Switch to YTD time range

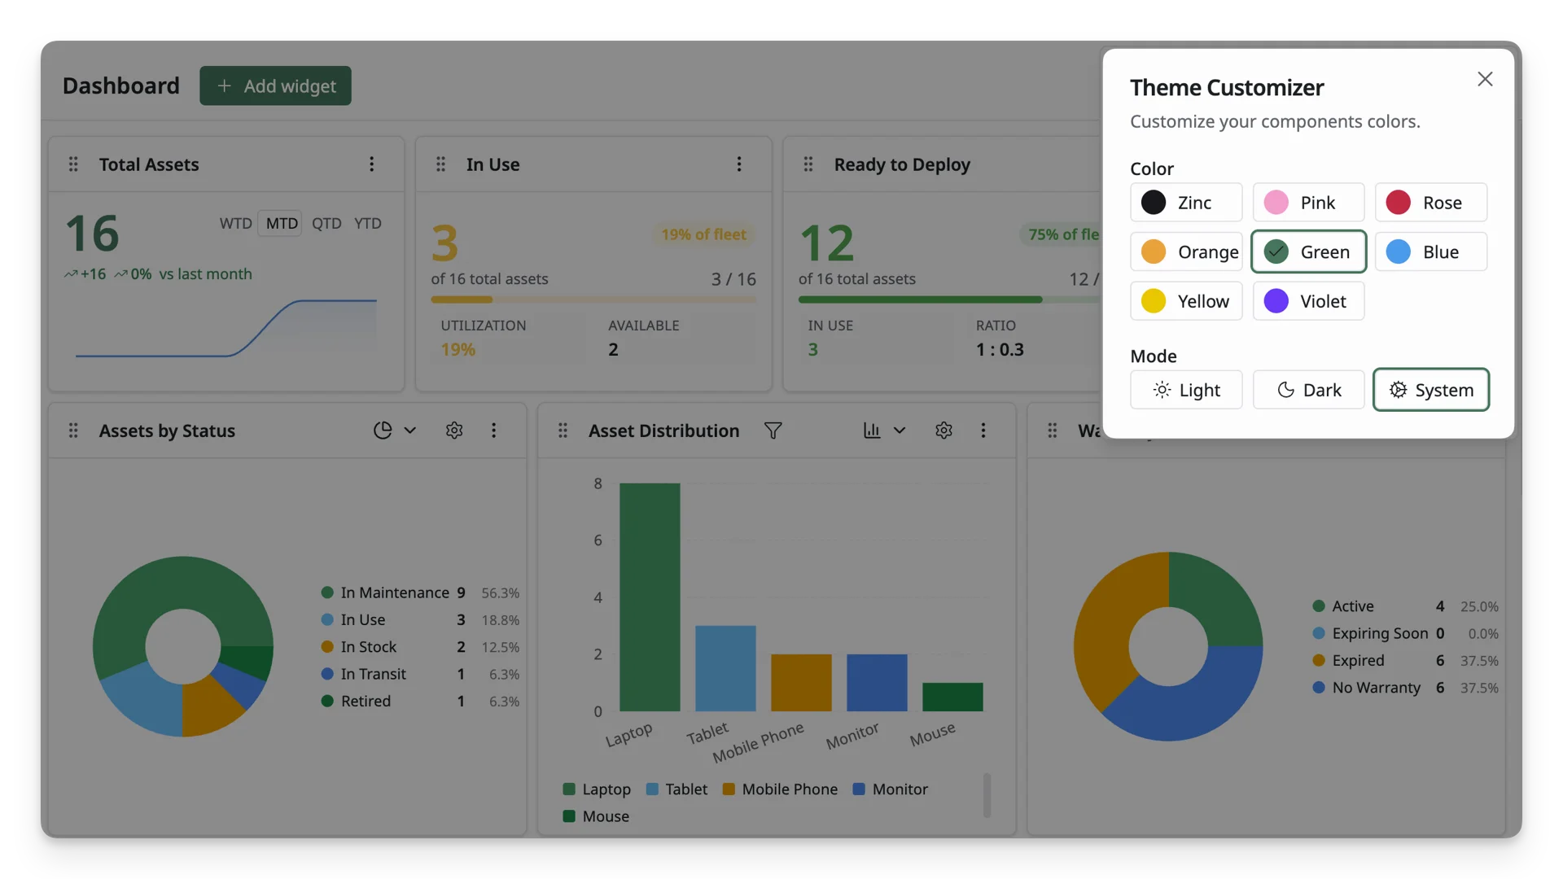click(x=367, y=223)
